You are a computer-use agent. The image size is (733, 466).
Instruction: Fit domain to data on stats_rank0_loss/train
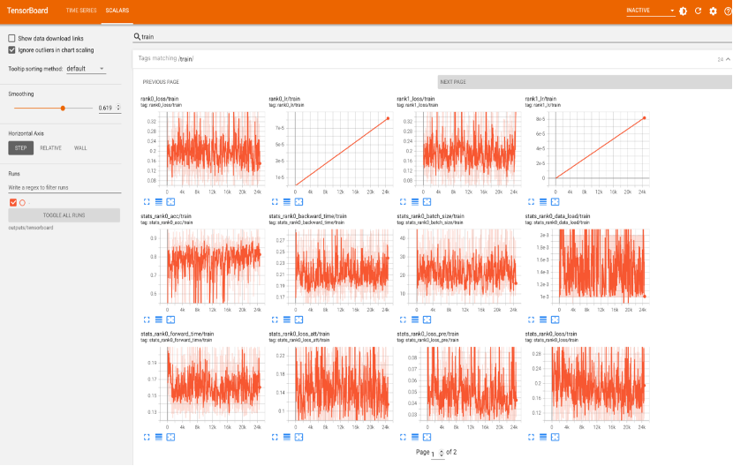coord(555,437)
